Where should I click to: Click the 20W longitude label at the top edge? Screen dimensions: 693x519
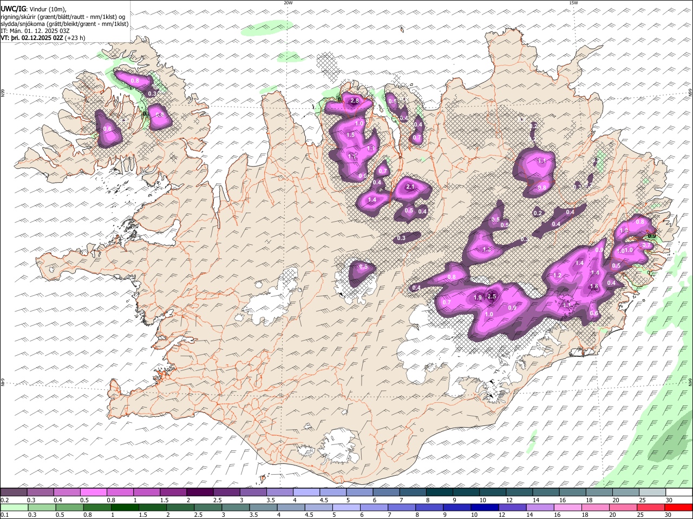(288, 3)
